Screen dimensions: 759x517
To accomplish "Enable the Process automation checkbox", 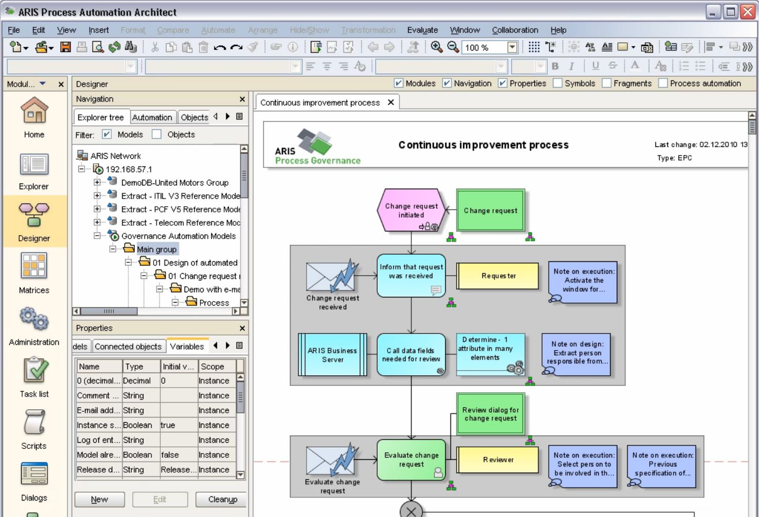I will pyautogui.click(x=663, y=83).
